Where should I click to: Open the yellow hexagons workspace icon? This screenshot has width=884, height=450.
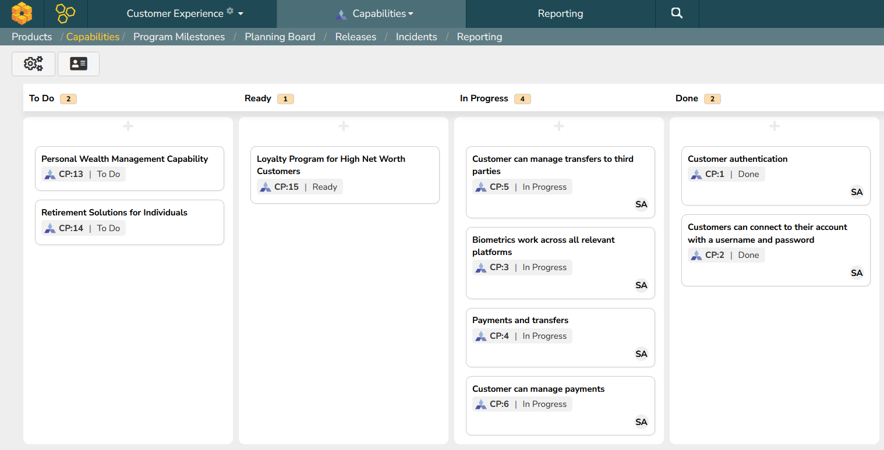(65, 13)
